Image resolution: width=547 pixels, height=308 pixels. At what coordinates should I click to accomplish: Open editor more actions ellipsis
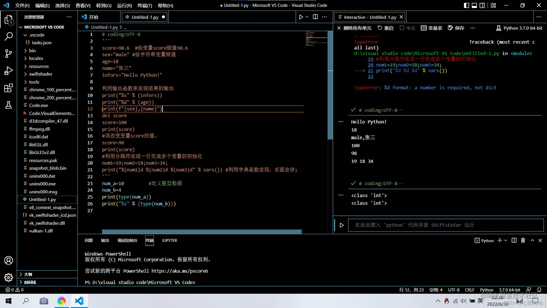pyautogui.click(x=325, y=17)
